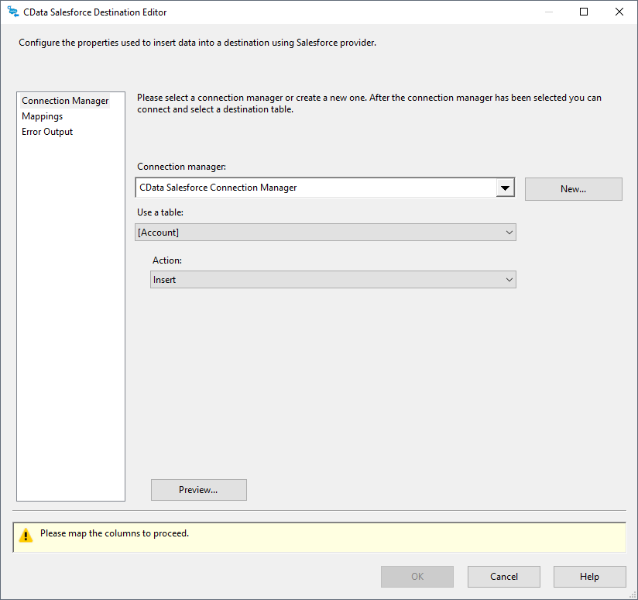
Task: Close the Salesforce Destination Editor dialog
Action: pos(619,12)
